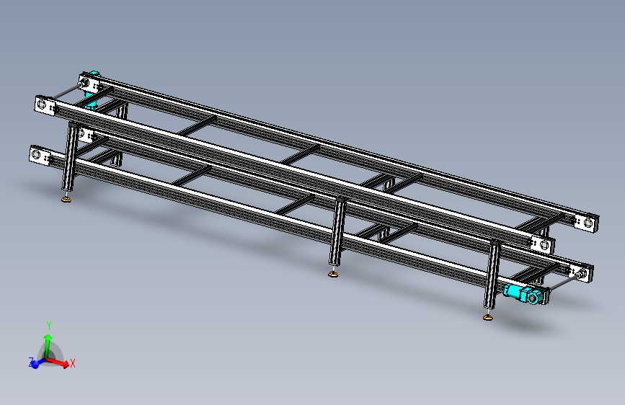Click the green Y axis arrow of triad

pyautogui.click(x=48, y=346)
